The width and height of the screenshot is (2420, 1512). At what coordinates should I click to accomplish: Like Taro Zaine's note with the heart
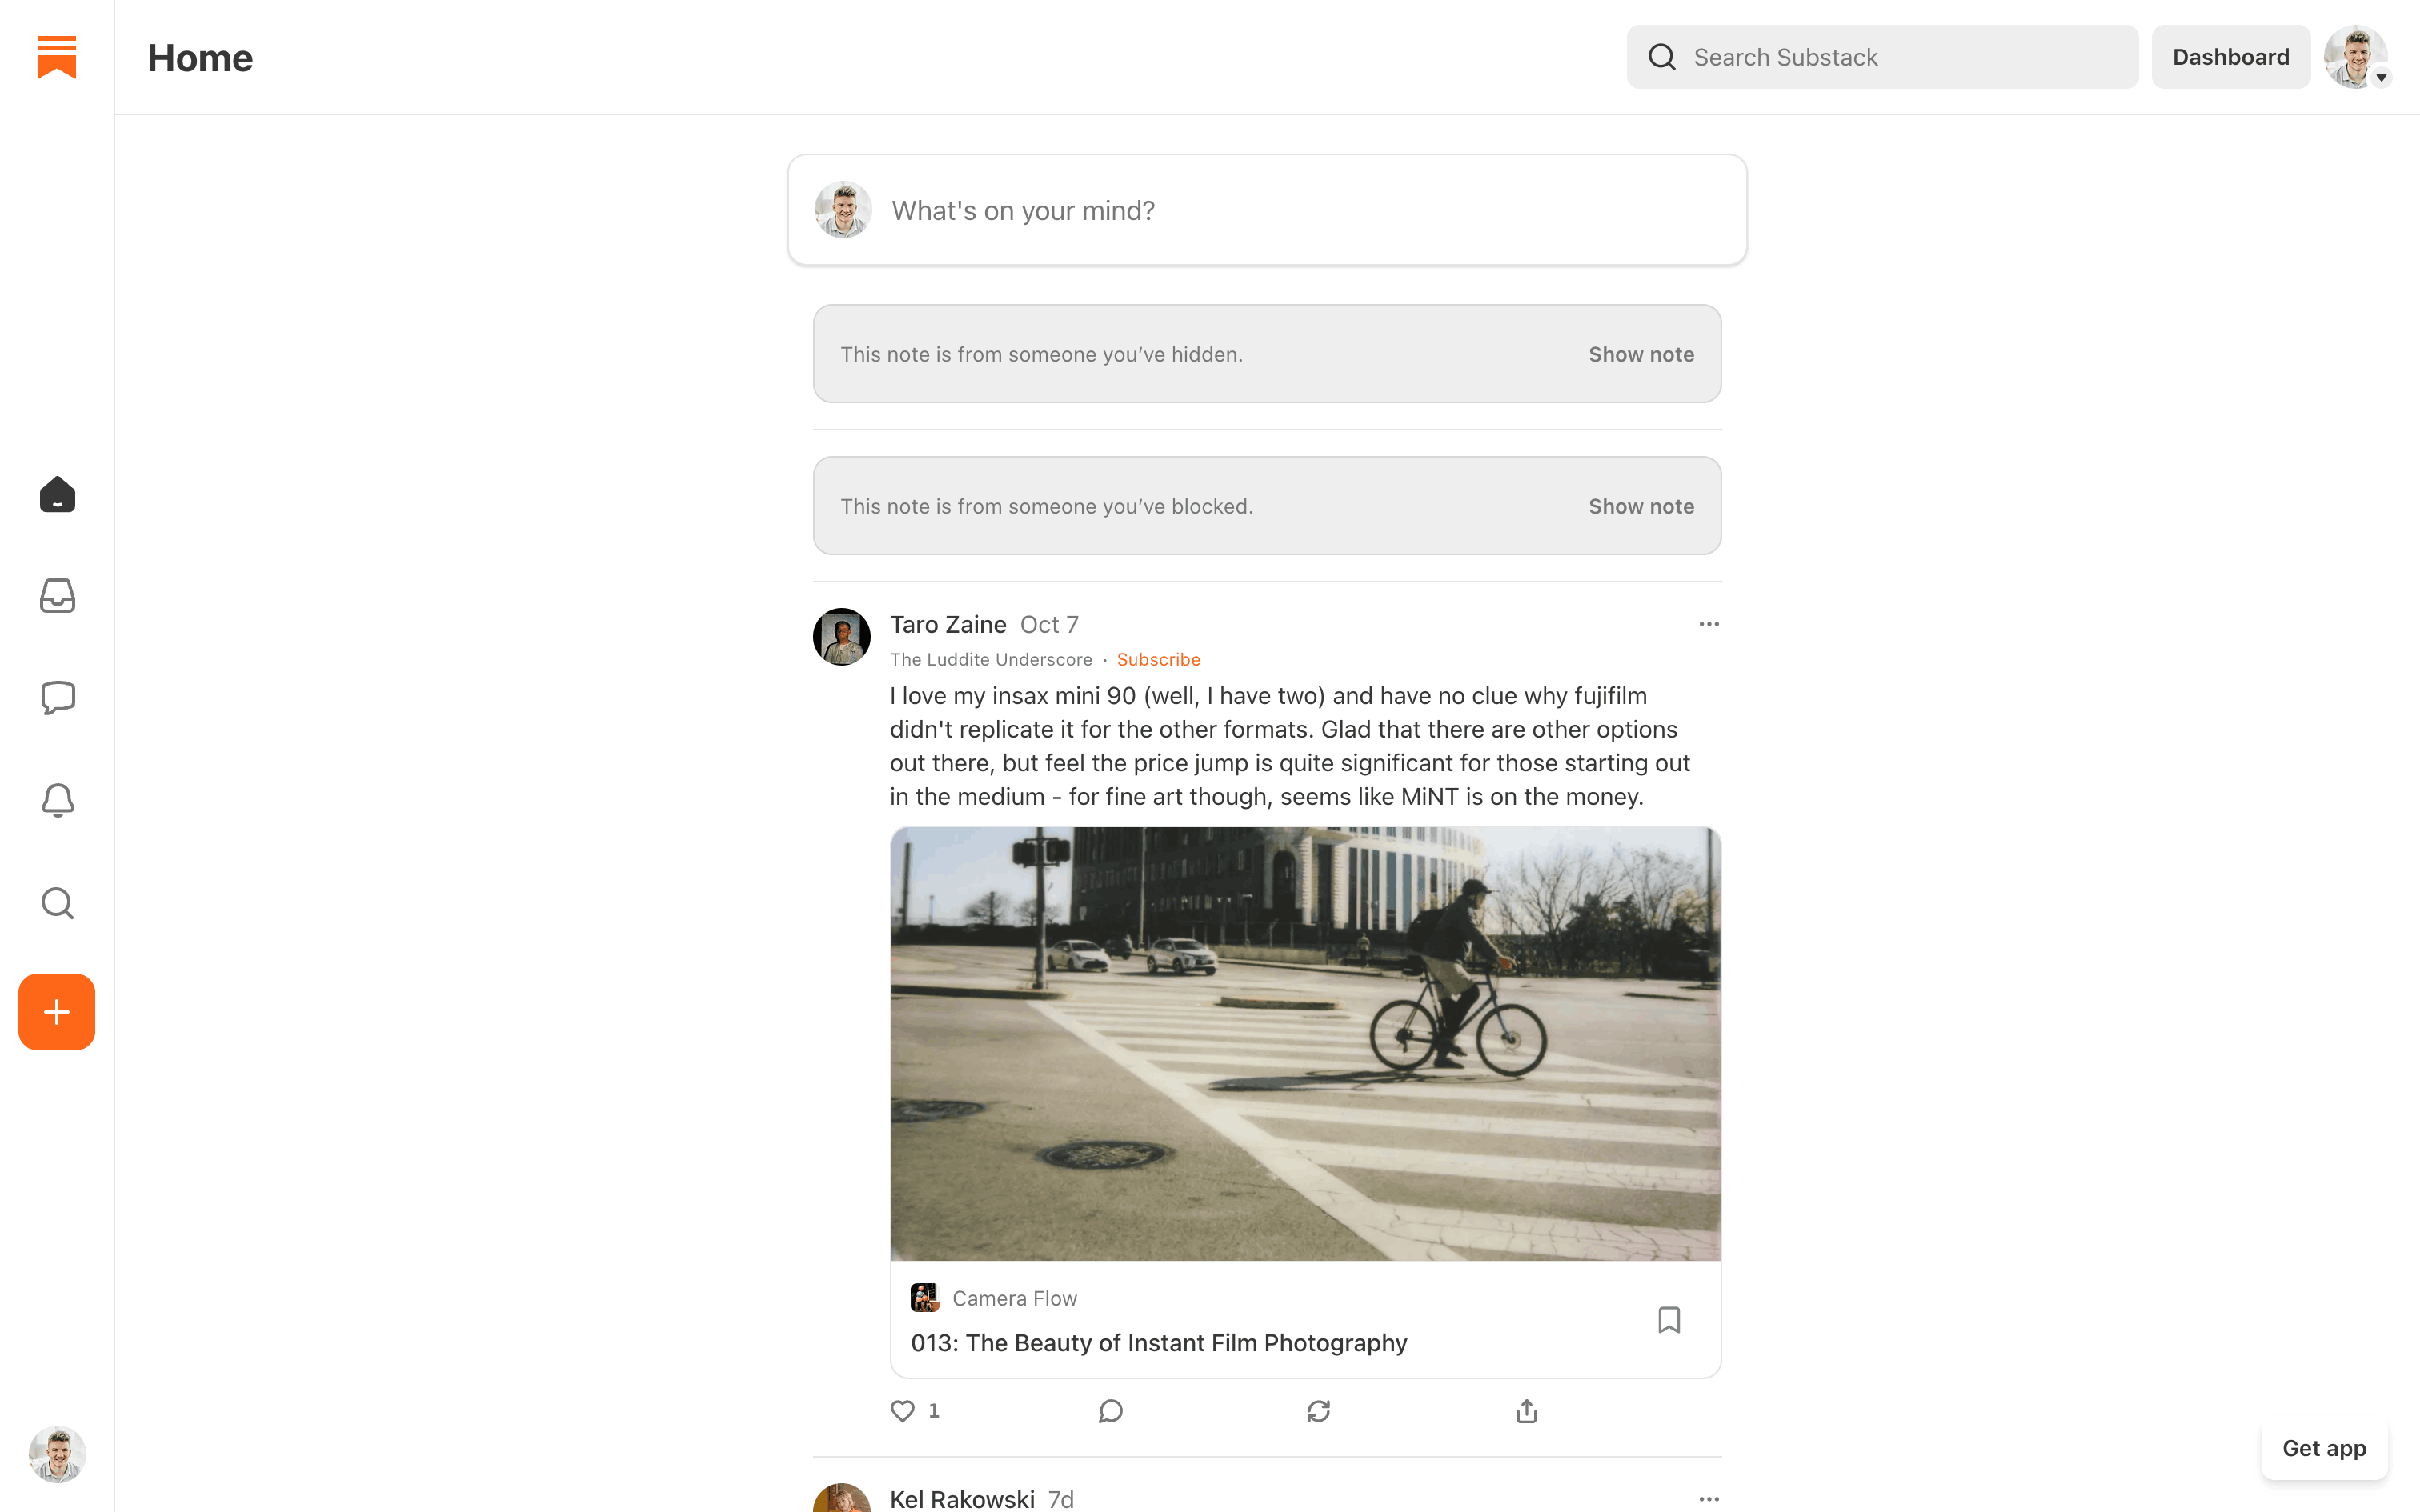click(x=902, y=1411)
